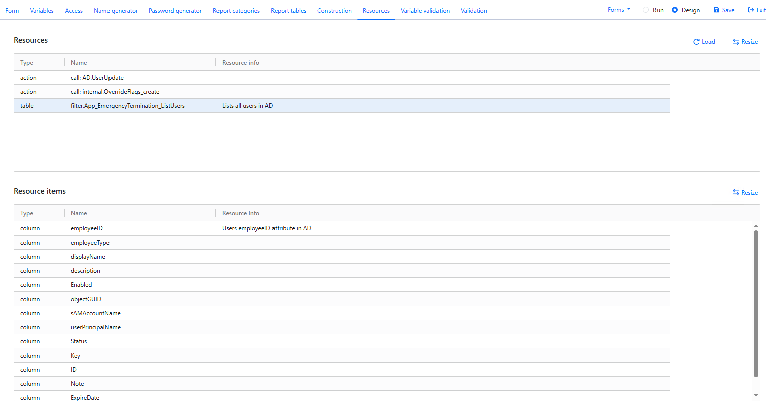Select the ID row
The image size is (766, 410).
[342, 370]
